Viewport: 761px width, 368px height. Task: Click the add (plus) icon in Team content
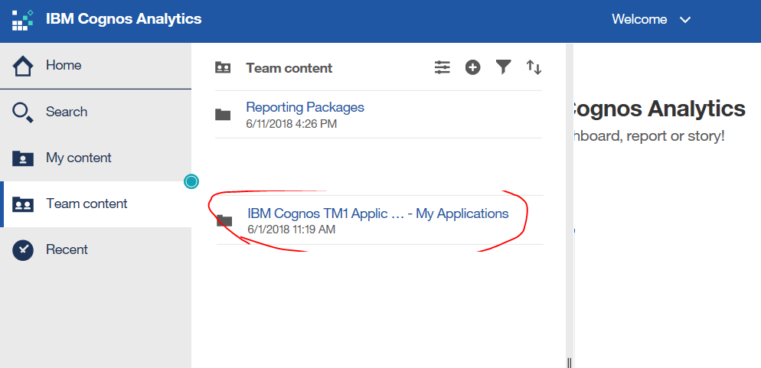pyautogui.click(x=472, y=67)
